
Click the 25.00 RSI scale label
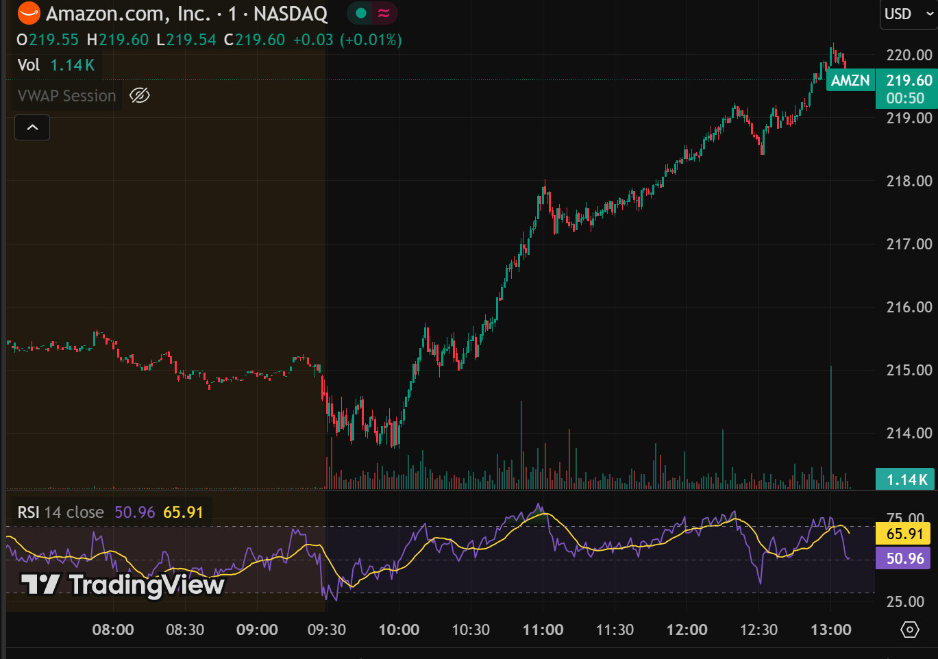[905, 601]
